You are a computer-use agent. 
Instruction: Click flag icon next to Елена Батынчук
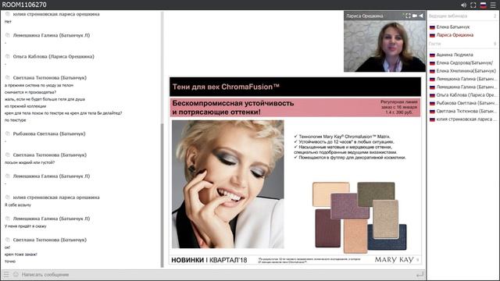[432, 27]
